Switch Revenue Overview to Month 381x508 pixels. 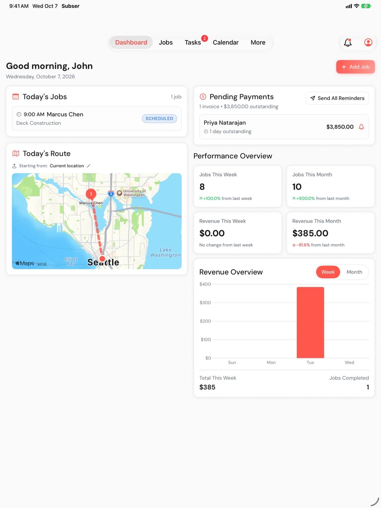[355, 272]
